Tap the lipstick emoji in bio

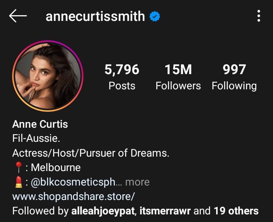pos(19,182)
